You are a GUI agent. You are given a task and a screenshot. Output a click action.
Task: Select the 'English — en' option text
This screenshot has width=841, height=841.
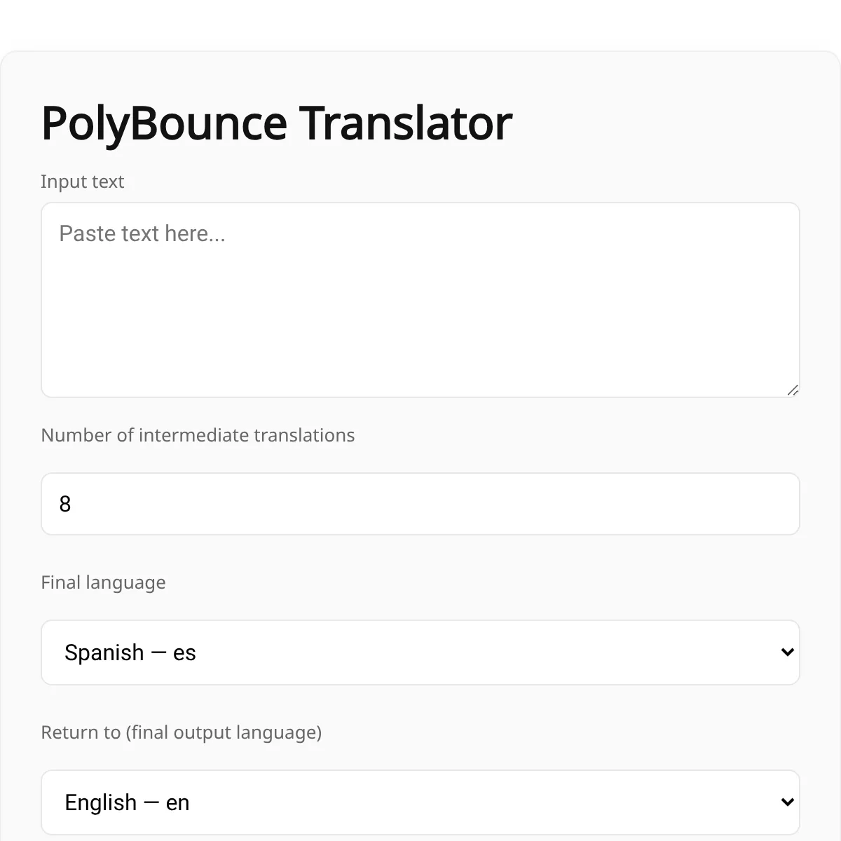pyautogui.click(x=127, y=802)
